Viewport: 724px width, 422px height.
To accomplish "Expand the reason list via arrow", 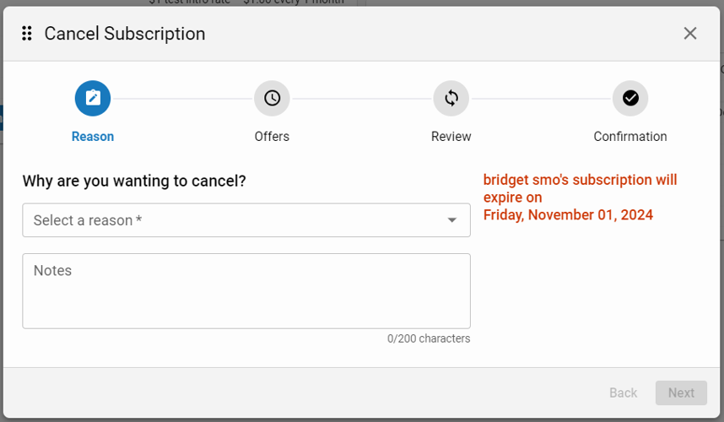I will click(452, 220).
